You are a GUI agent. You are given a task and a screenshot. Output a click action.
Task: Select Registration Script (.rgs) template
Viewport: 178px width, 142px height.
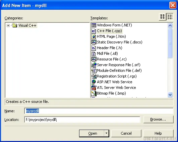(117, 76)
